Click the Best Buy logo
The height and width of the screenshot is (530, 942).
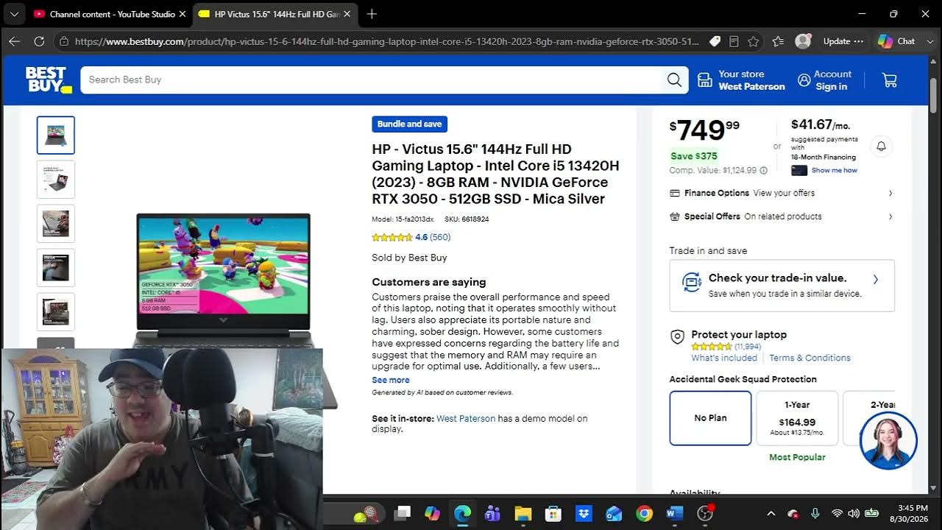(x=49, y=79)
